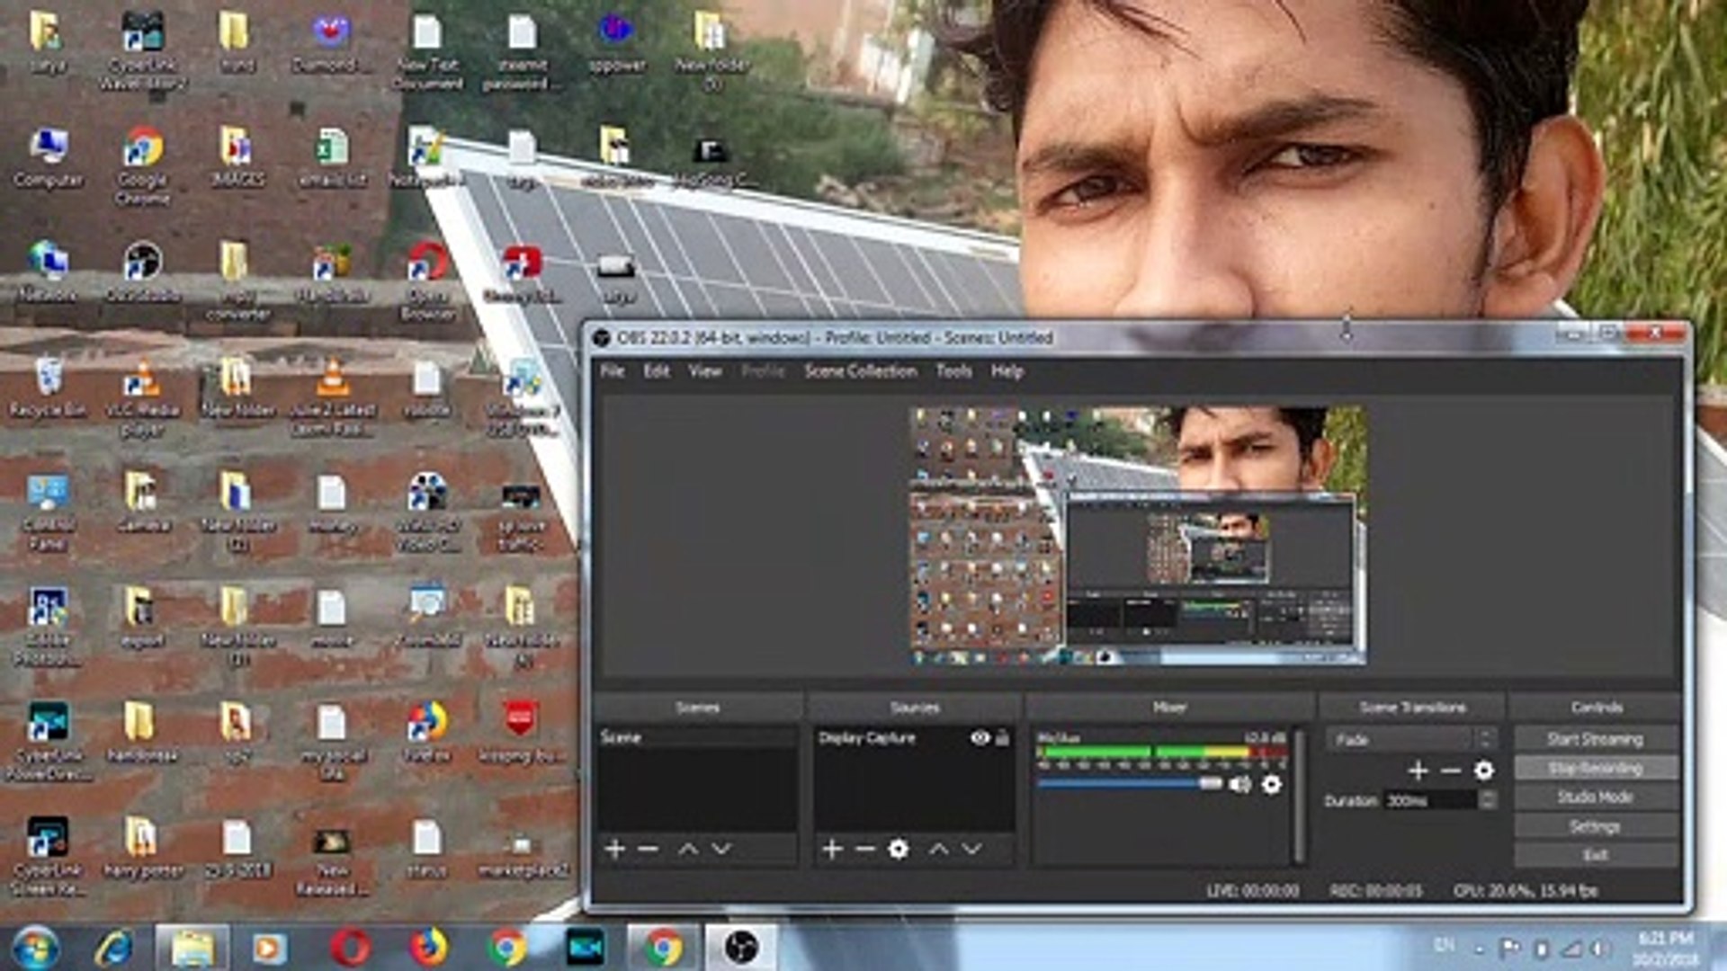1727x971 pixels.
Task: Open the Tools menu
Action: point(953,371)
